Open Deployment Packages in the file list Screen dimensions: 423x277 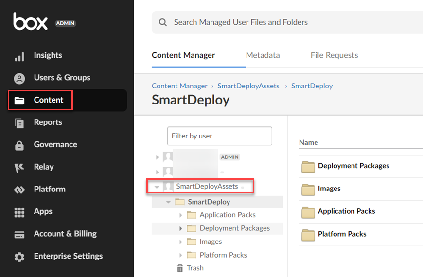pos(353,166)
